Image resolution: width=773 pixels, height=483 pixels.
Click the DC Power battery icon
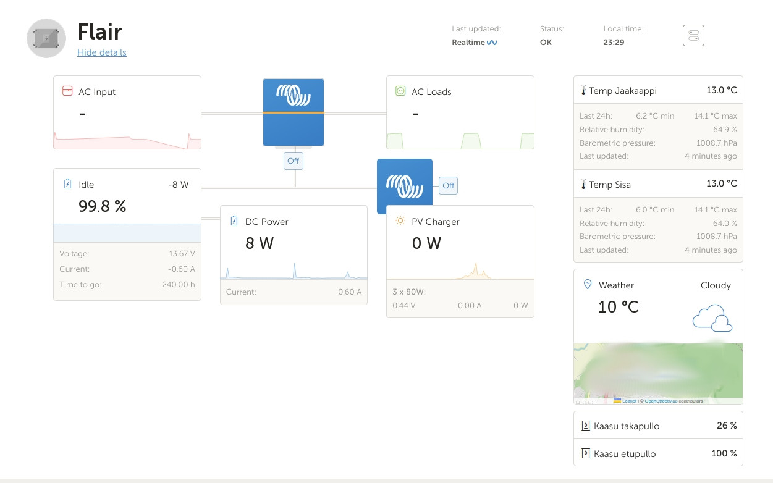[x=234, y=221]
